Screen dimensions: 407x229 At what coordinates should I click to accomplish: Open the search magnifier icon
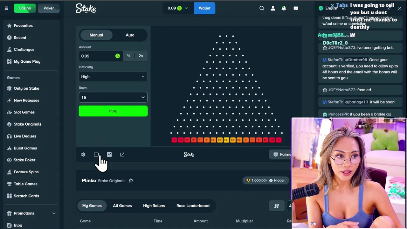click(262, 8)
